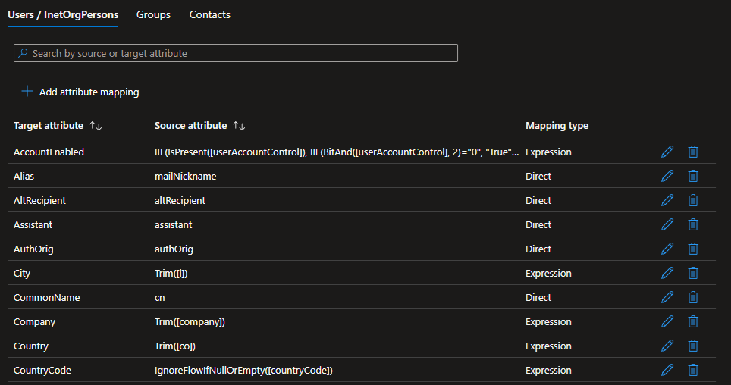Edit the Assistant mapping
The height and width of the screenshot is (385, 731).
pos(667,224)
